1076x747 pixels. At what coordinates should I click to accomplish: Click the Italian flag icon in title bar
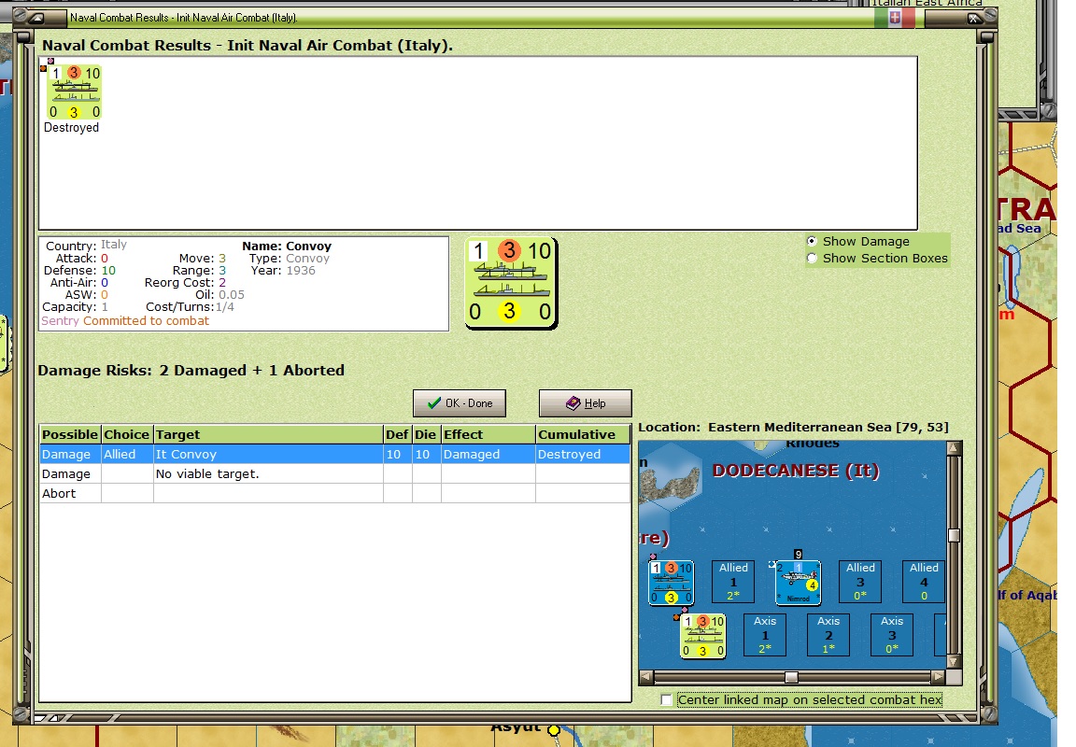[895, 19]
